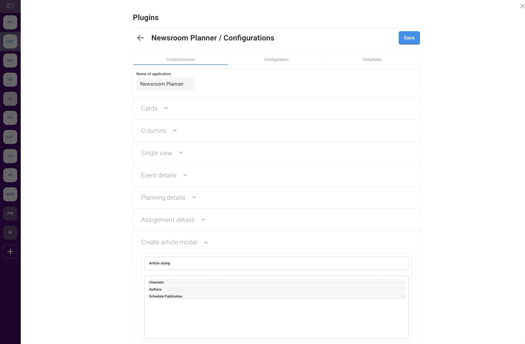Image resolution: width=525 pixels, height=344 pixels.
Task: Click the PW sidebar icon
Action: point(10,213)
